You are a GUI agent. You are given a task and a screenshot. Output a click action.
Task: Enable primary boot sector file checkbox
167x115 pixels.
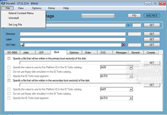[x=9, y=58]
